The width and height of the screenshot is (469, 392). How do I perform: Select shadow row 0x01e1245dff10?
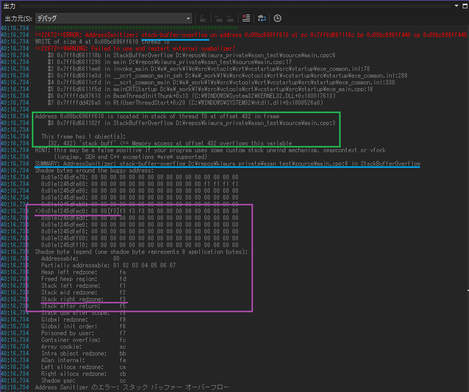tap(140, 245)
